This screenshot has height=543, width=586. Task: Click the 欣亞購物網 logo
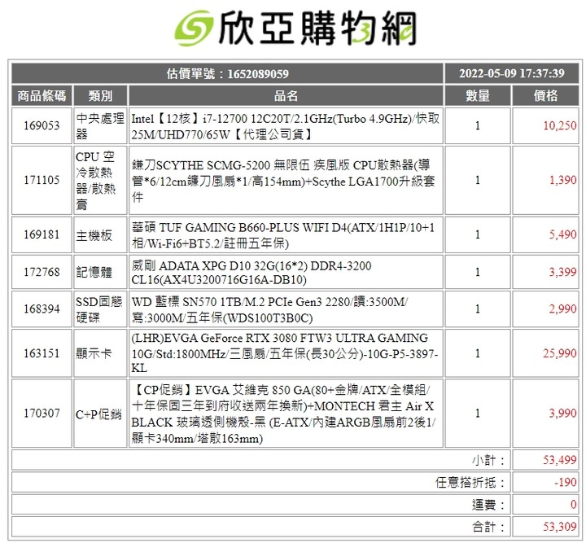click(295, 28)
